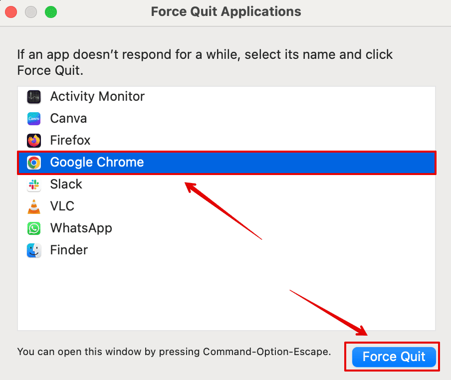Screen dimensions: 451x380
Task: Choose the "WhatsApp" name label
Action: click(x=81, y=228)
